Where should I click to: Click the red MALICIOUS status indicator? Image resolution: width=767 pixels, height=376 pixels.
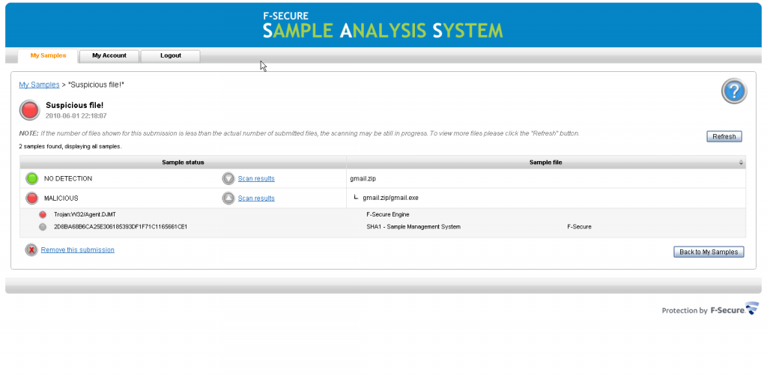pos(31,198)
